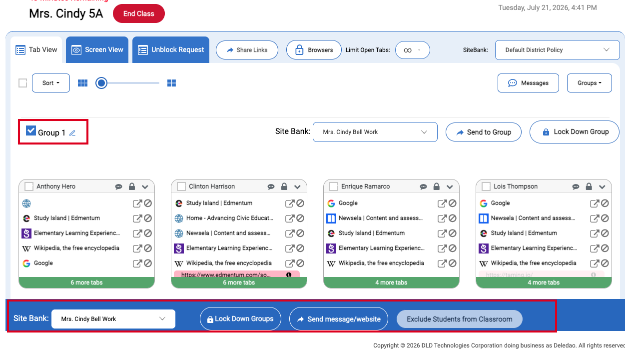Open the Messages button

(x=528, y=83)
